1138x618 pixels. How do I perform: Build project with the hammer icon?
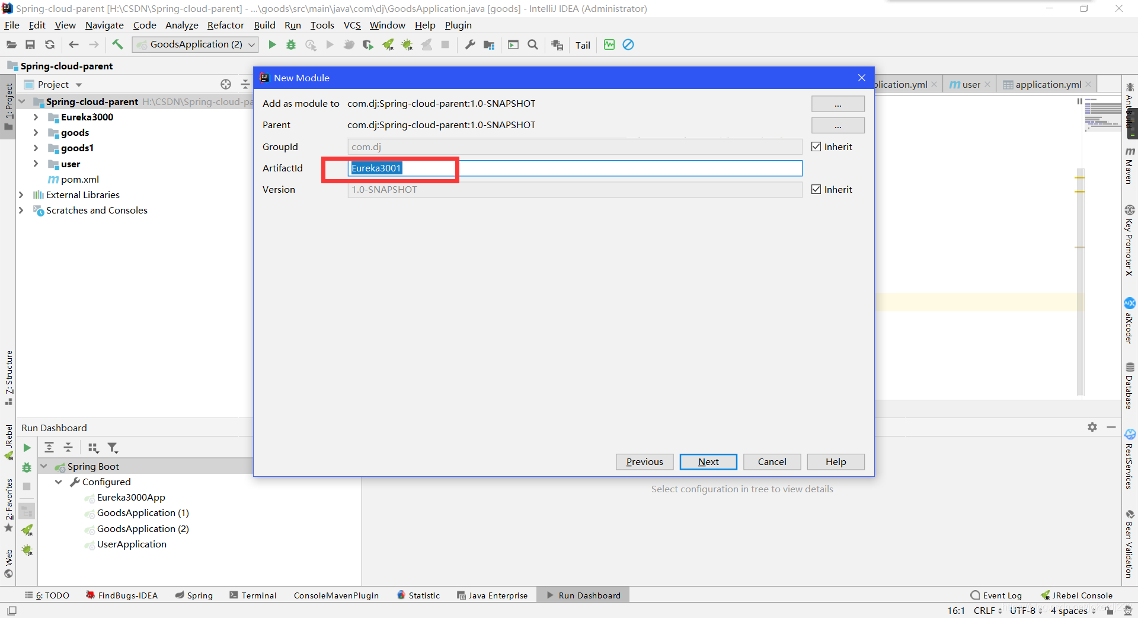click(x=117, y=44)
